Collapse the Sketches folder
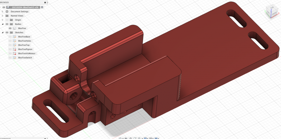Image resolution: width=281 pixels, height=139 pixels. tap(3, 33)
